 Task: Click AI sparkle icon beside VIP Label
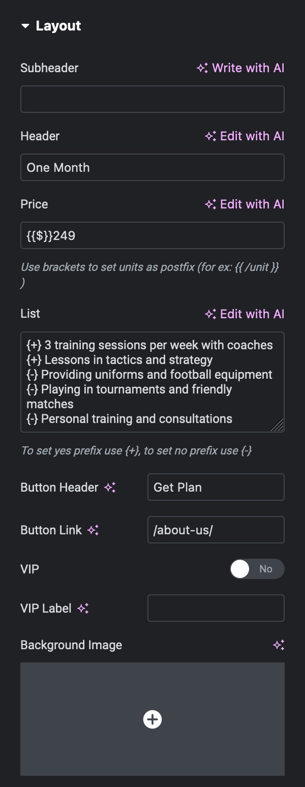pyautogui.click(x=83, y=609)
